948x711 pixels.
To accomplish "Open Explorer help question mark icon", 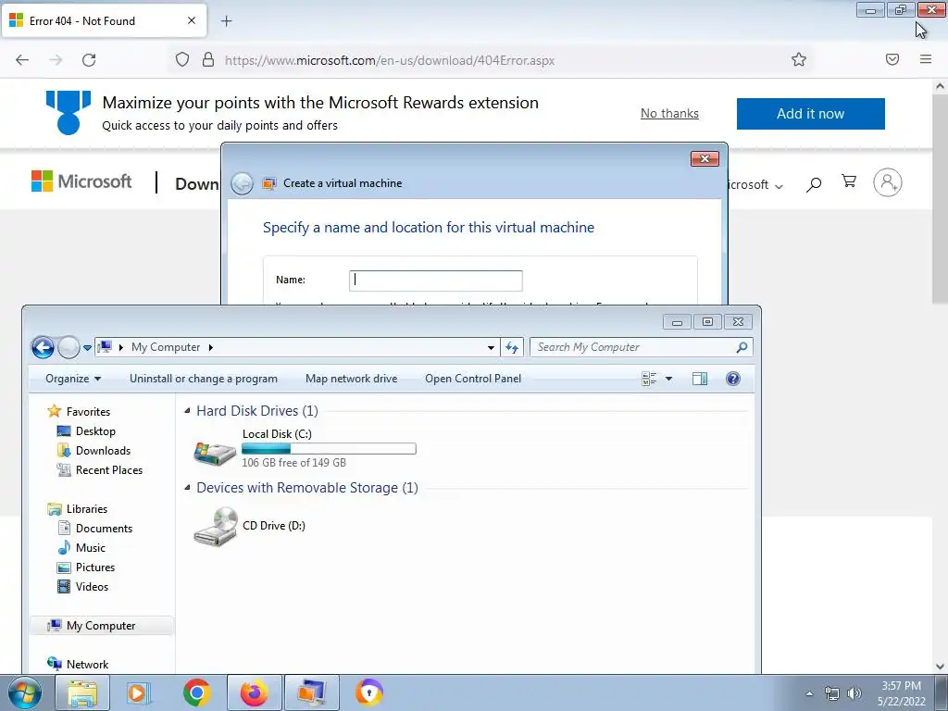I will (733, 379).
